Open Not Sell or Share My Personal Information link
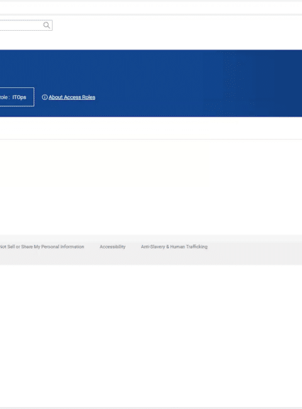The image size is (302, 409). click(x=42, y=247)
